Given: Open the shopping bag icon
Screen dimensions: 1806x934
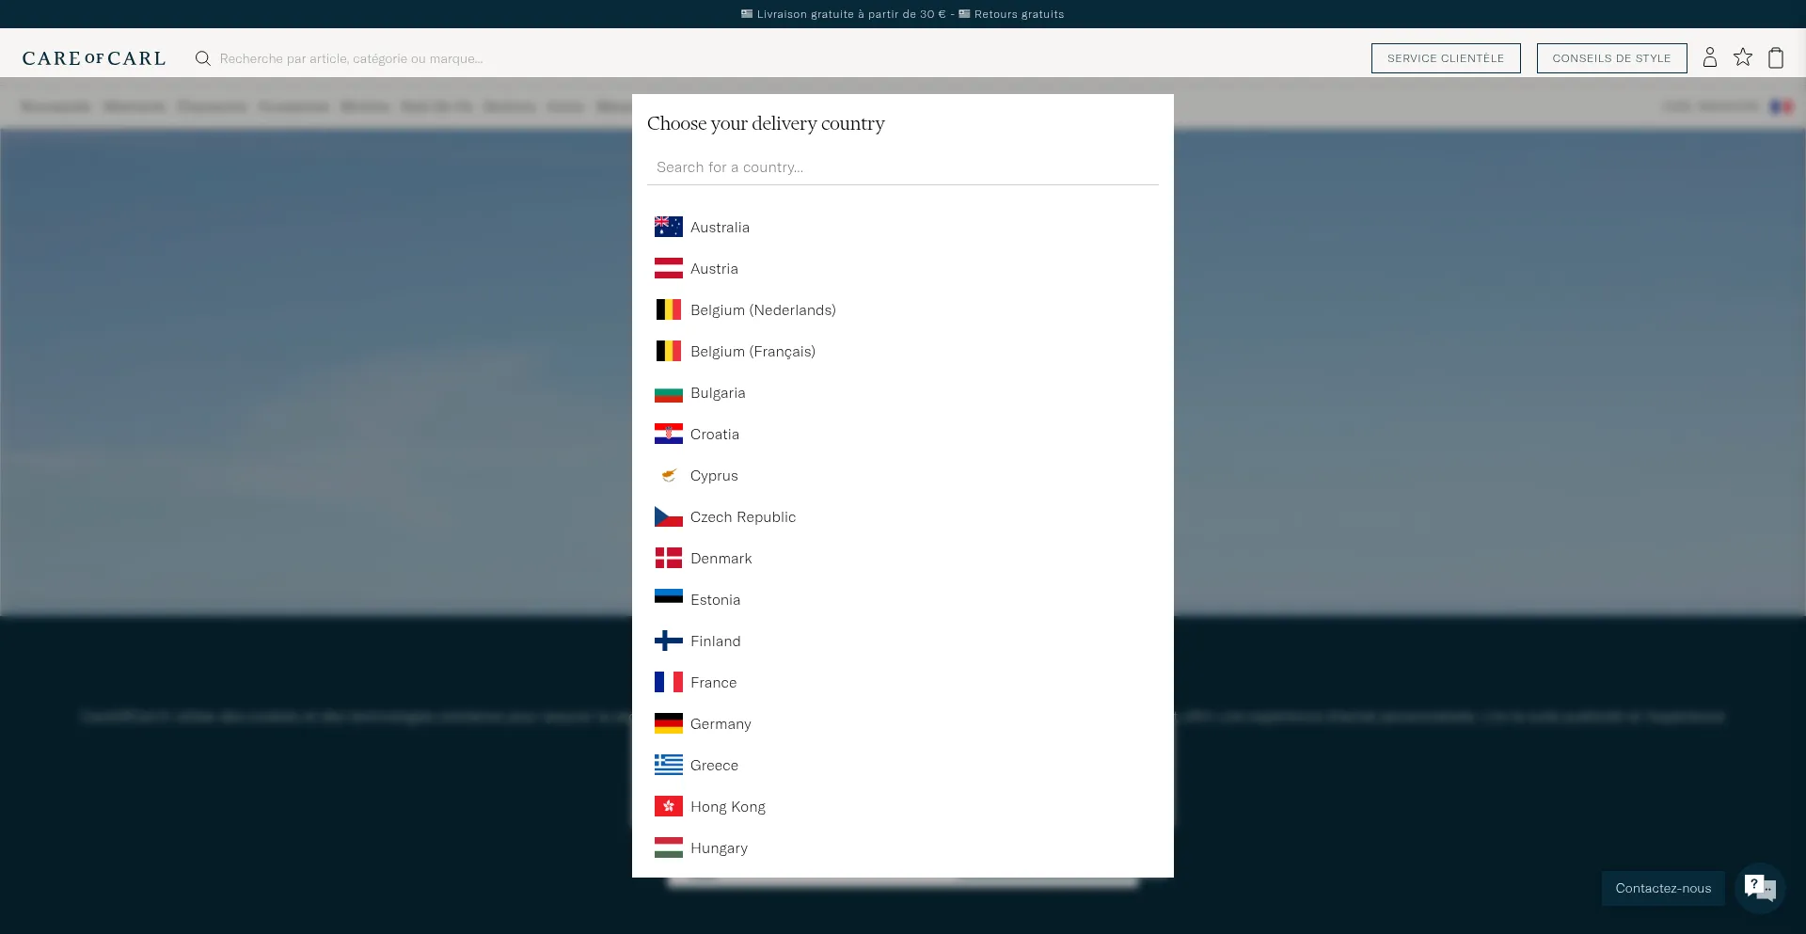Looking at the screenshot, I should pyautogui.click(x=1775, y=57).
